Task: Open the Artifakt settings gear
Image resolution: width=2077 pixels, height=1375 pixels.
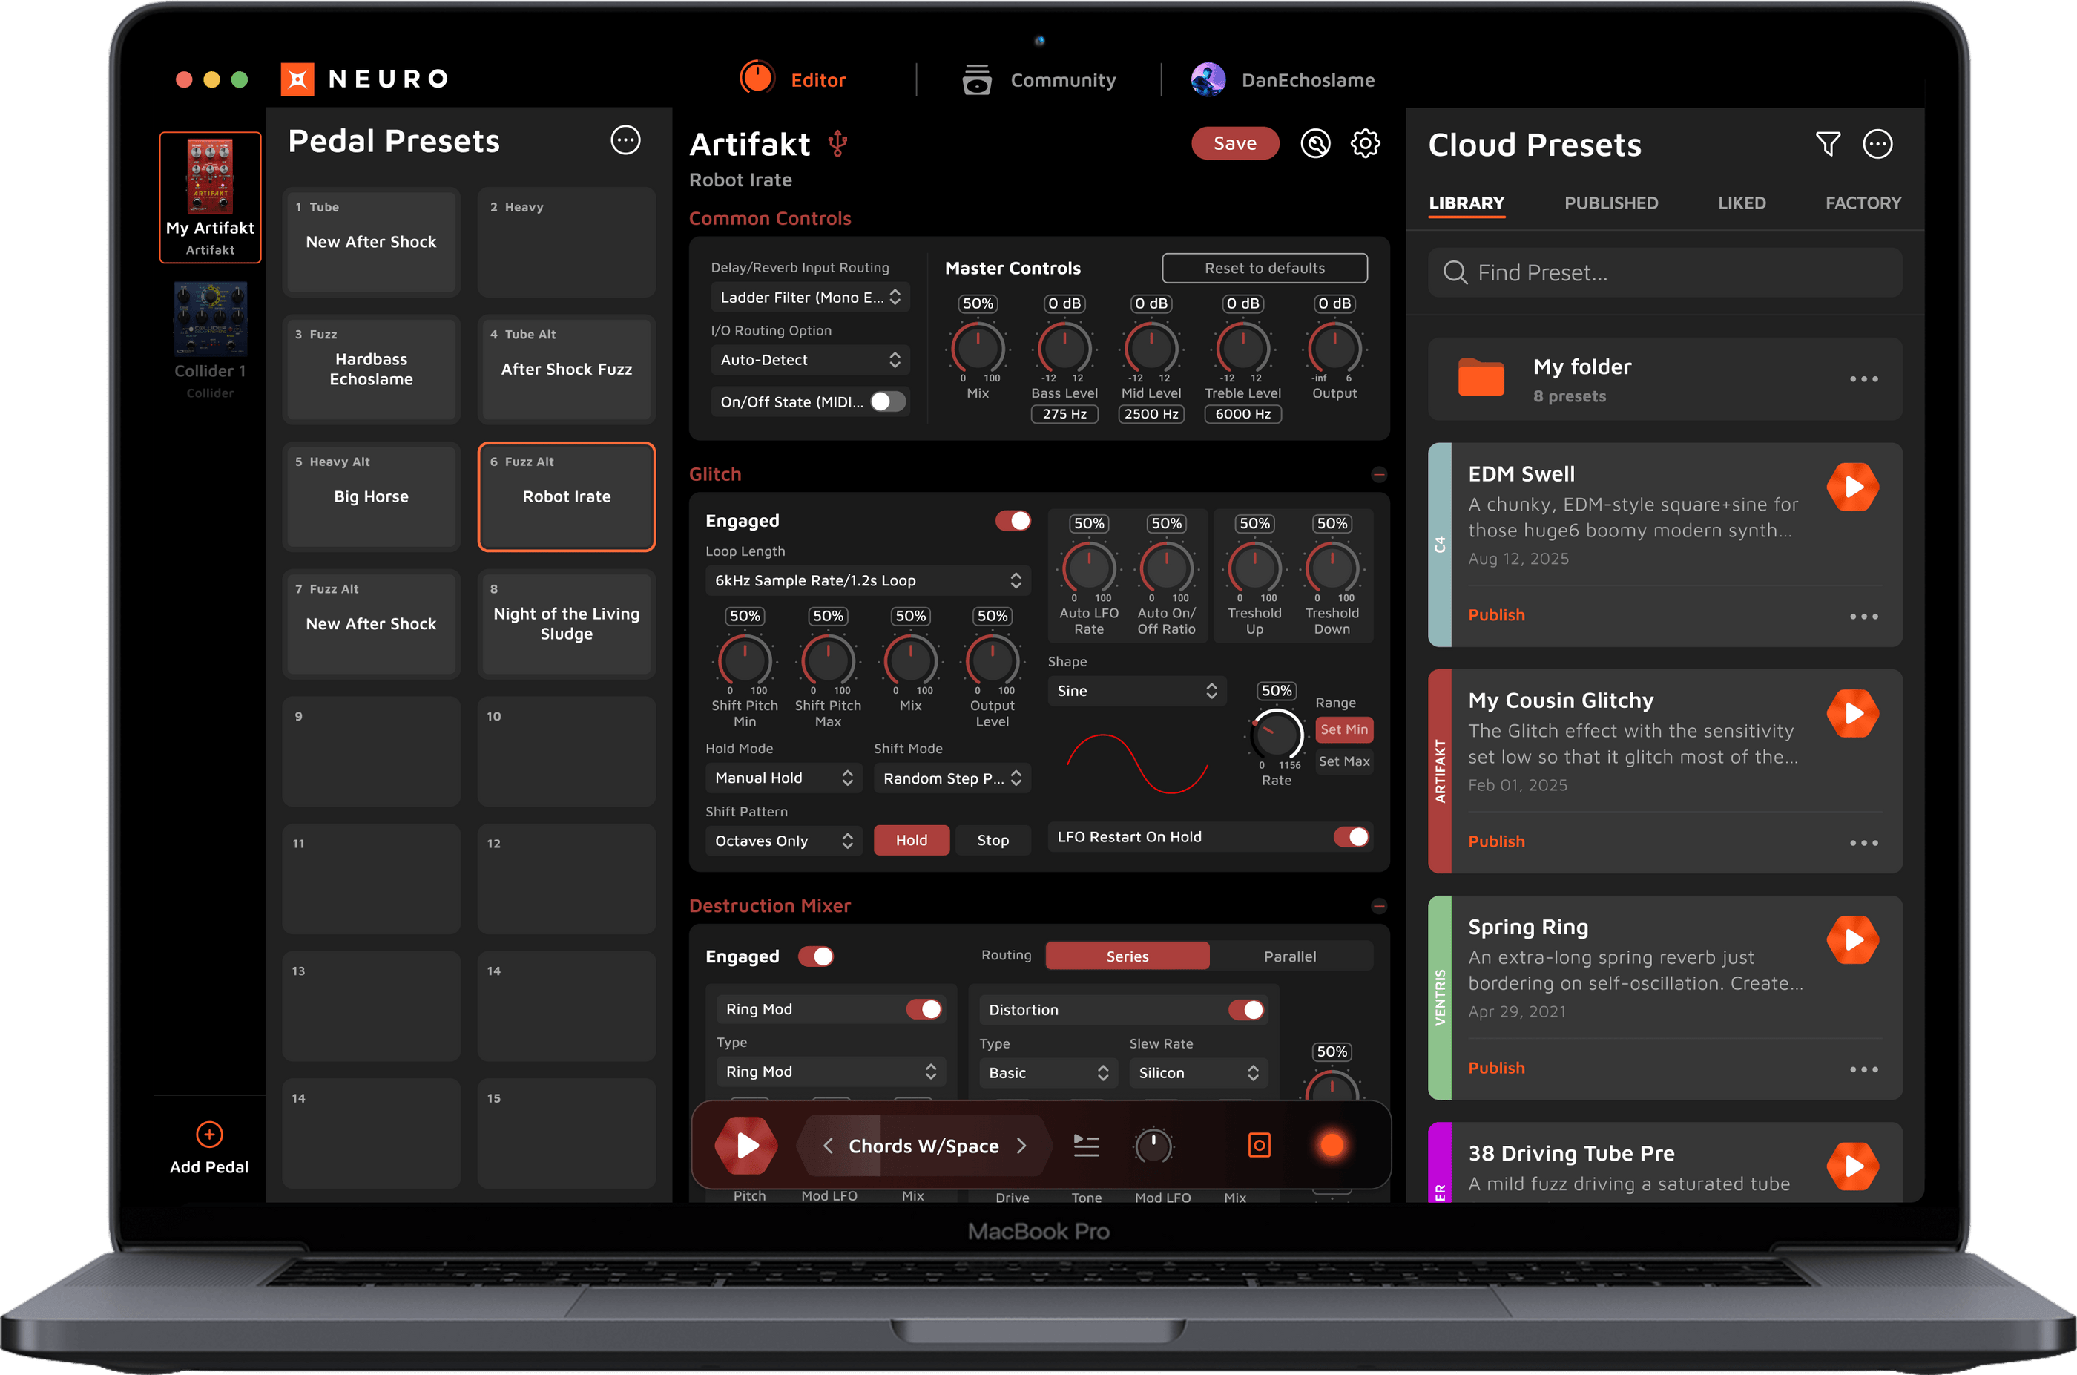Action: 1364,144
